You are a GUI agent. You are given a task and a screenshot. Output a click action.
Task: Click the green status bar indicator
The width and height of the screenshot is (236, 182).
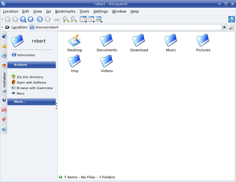pos(61,177)
